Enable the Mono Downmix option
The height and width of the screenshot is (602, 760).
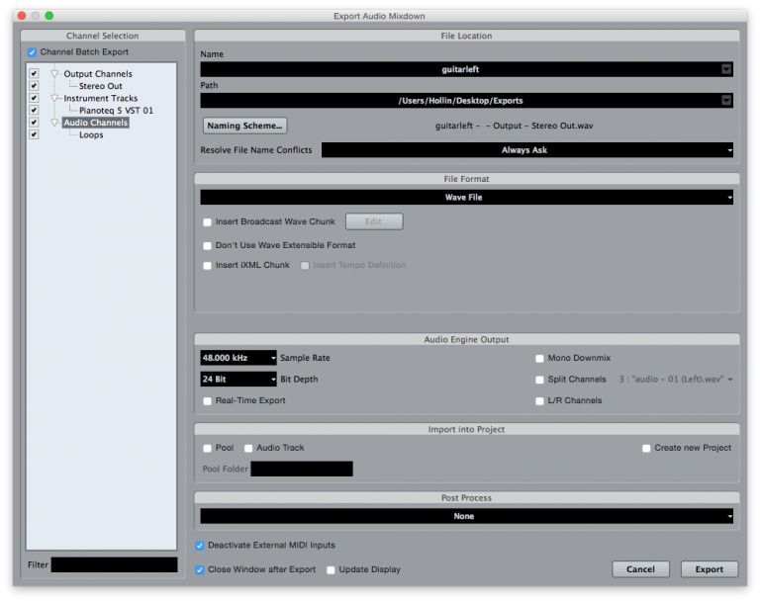(539, 359)
